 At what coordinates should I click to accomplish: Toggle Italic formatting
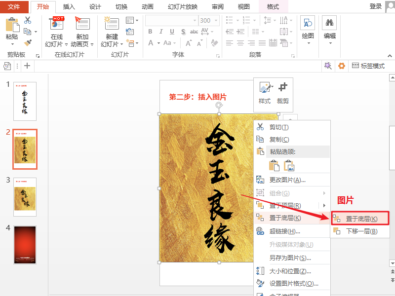(161, 32)
